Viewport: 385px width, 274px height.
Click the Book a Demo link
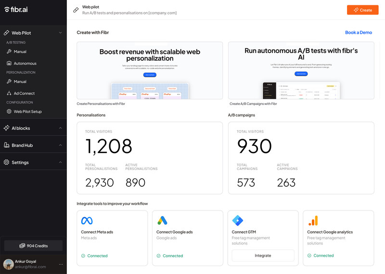tap(358, 32)
